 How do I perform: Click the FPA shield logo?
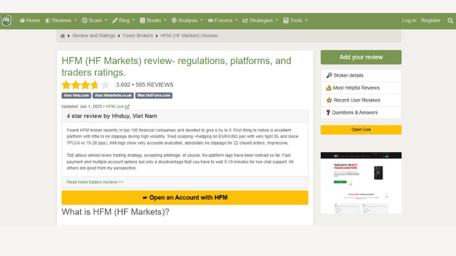click(x=6, y=20)
